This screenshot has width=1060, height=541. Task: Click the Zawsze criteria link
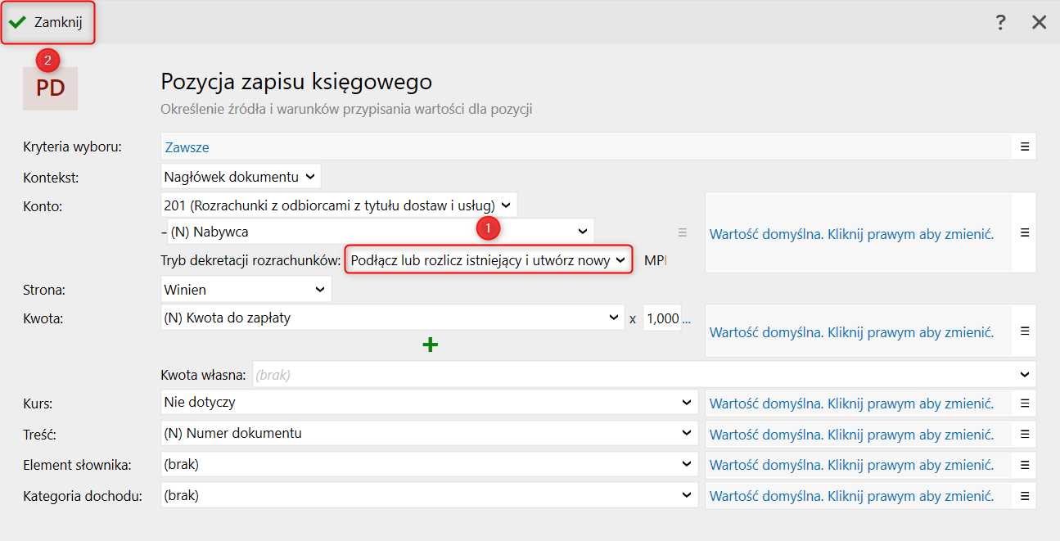[x=187, y=147]
